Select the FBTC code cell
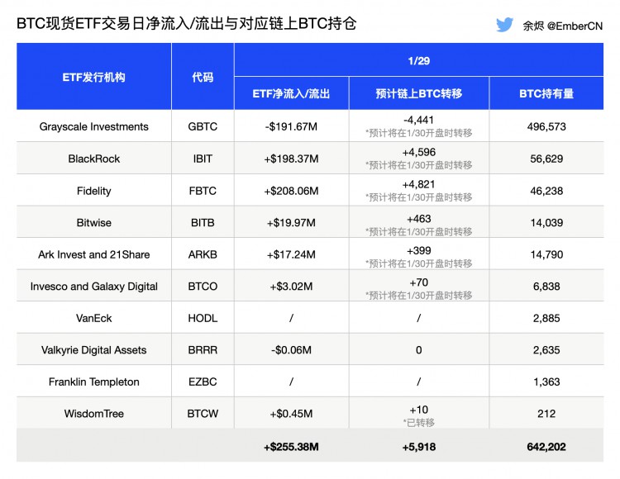This screenshot has height=479, width=620. click(x=203, y=191)
